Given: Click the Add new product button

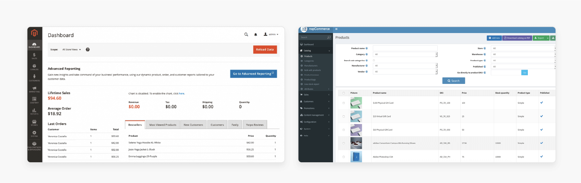Looking at the screenshot, I should coord(494,38).
